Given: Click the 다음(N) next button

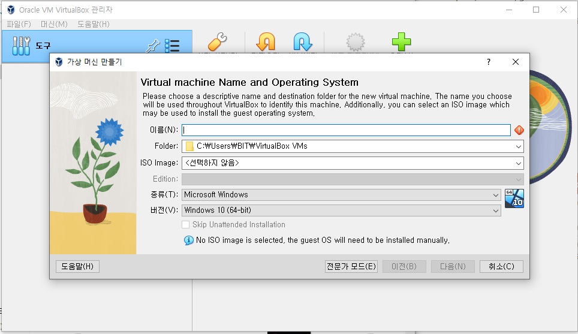Looking at the screenshot, I should point(453,266).
